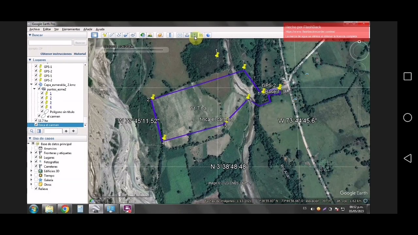Toggle the el carmen polygon checkbox
Viewport: 418px width, 235px height.
pyautogui.click(x=39, y=116)
